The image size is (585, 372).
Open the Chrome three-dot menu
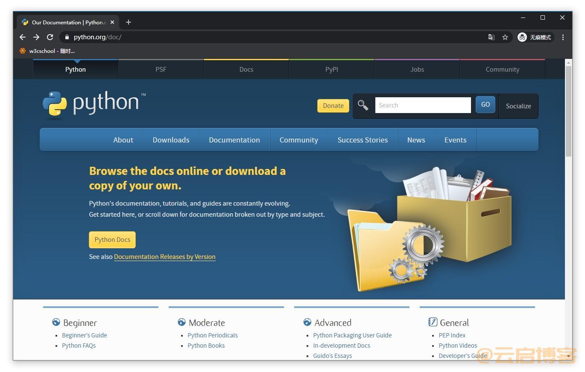coord(563,37)
